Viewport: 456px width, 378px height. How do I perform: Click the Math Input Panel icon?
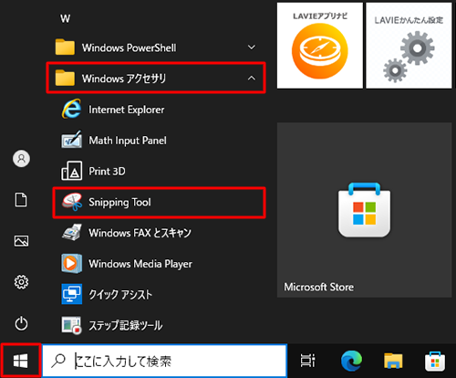[72, 140]
